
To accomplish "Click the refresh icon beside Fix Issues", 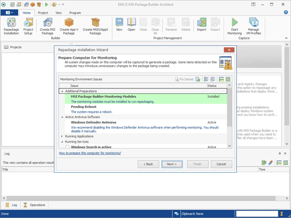I will click(198, 79).
